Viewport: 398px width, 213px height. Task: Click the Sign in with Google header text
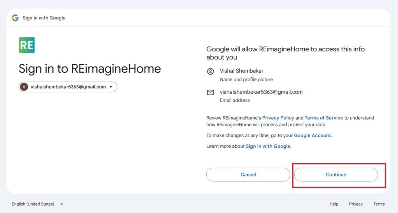click(44, 18)
